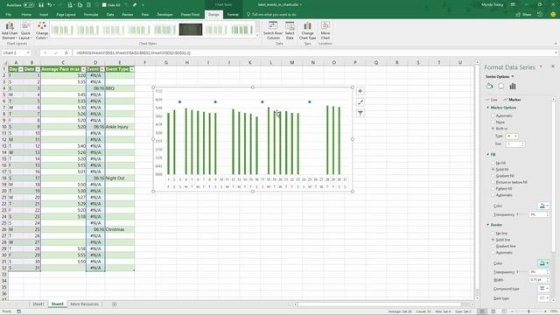Select the Series Options bar chart icon

[513, 86]
